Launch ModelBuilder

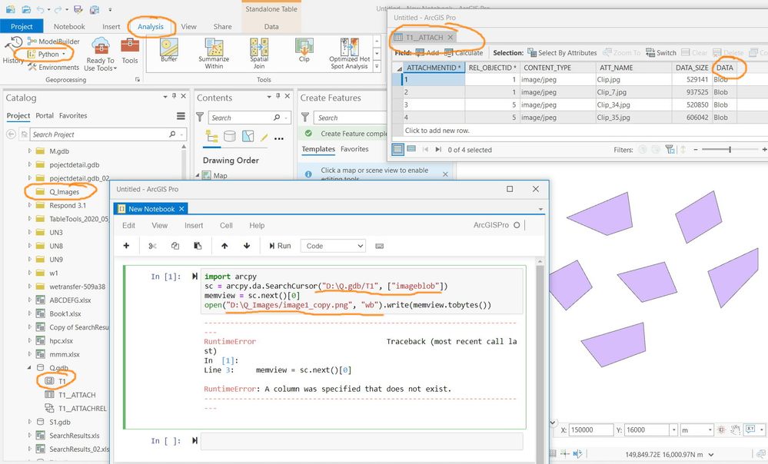[x=54, y=41]
